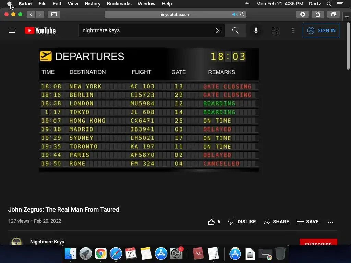Run search with the magnifier button

coord(235,30)
